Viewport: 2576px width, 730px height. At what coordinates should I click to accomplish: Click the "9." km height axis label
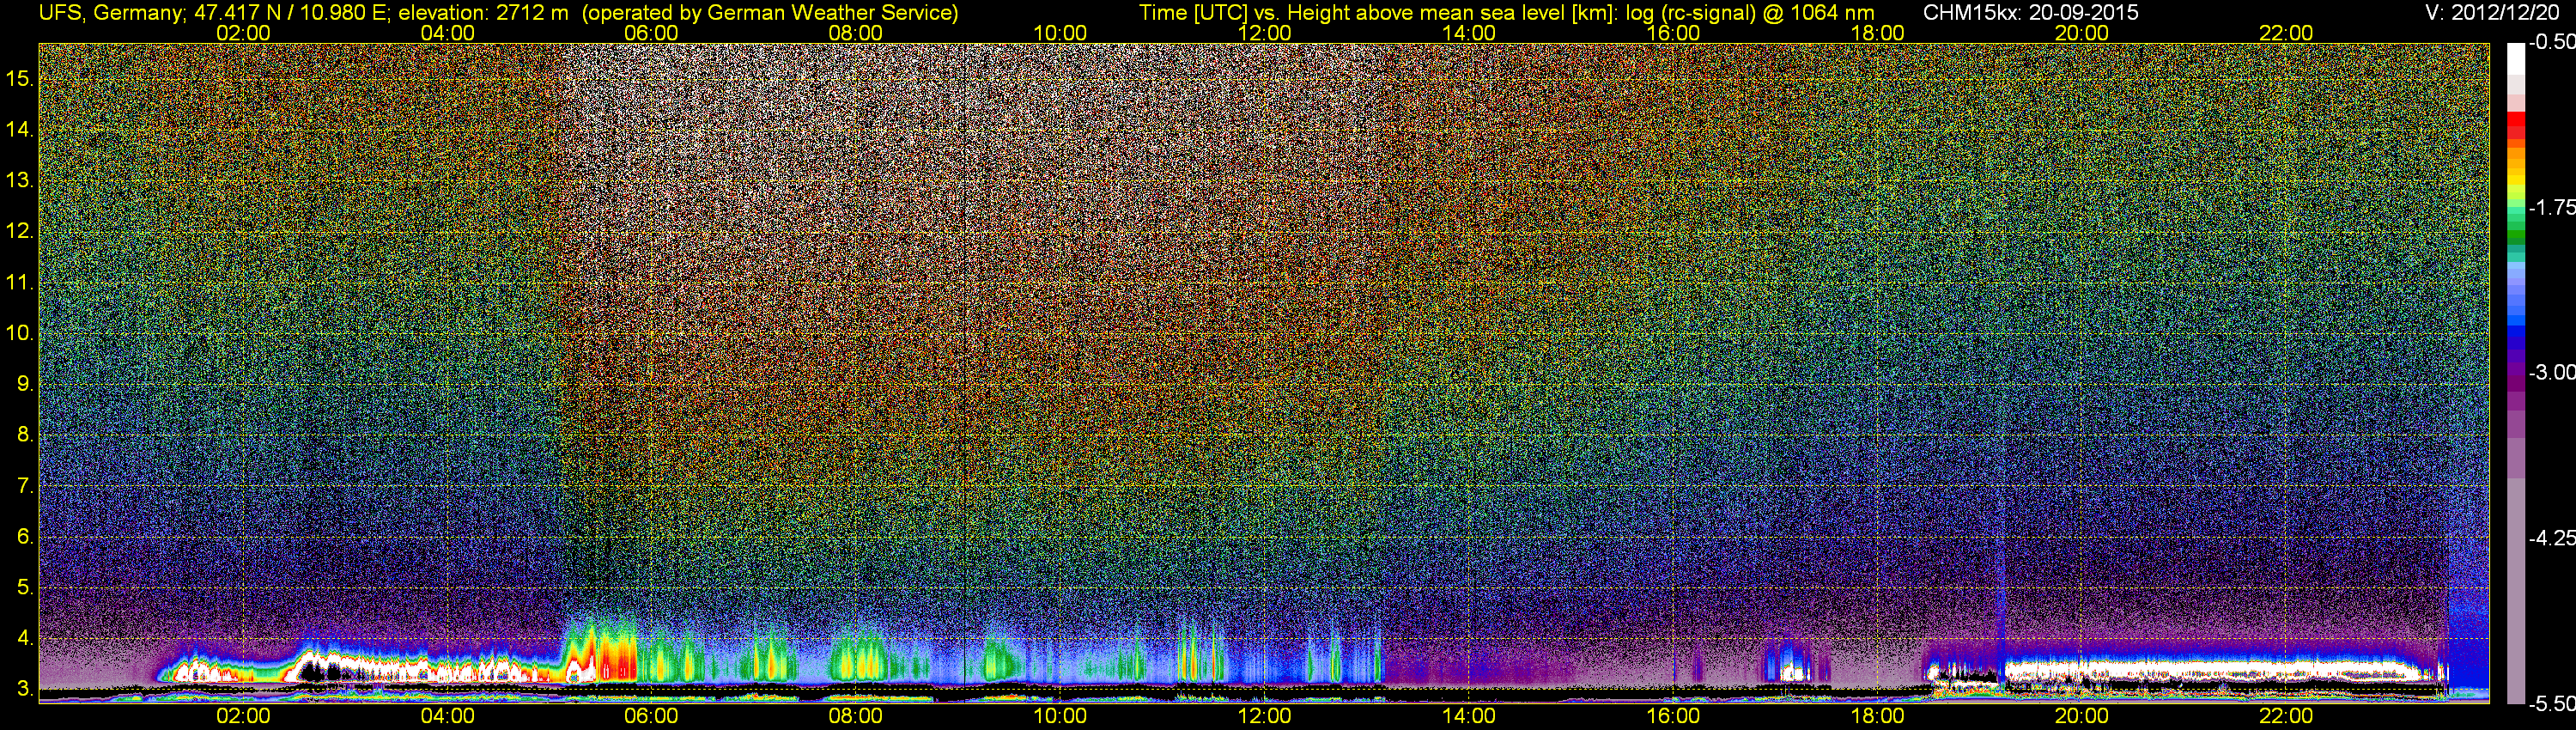point(25,384)
